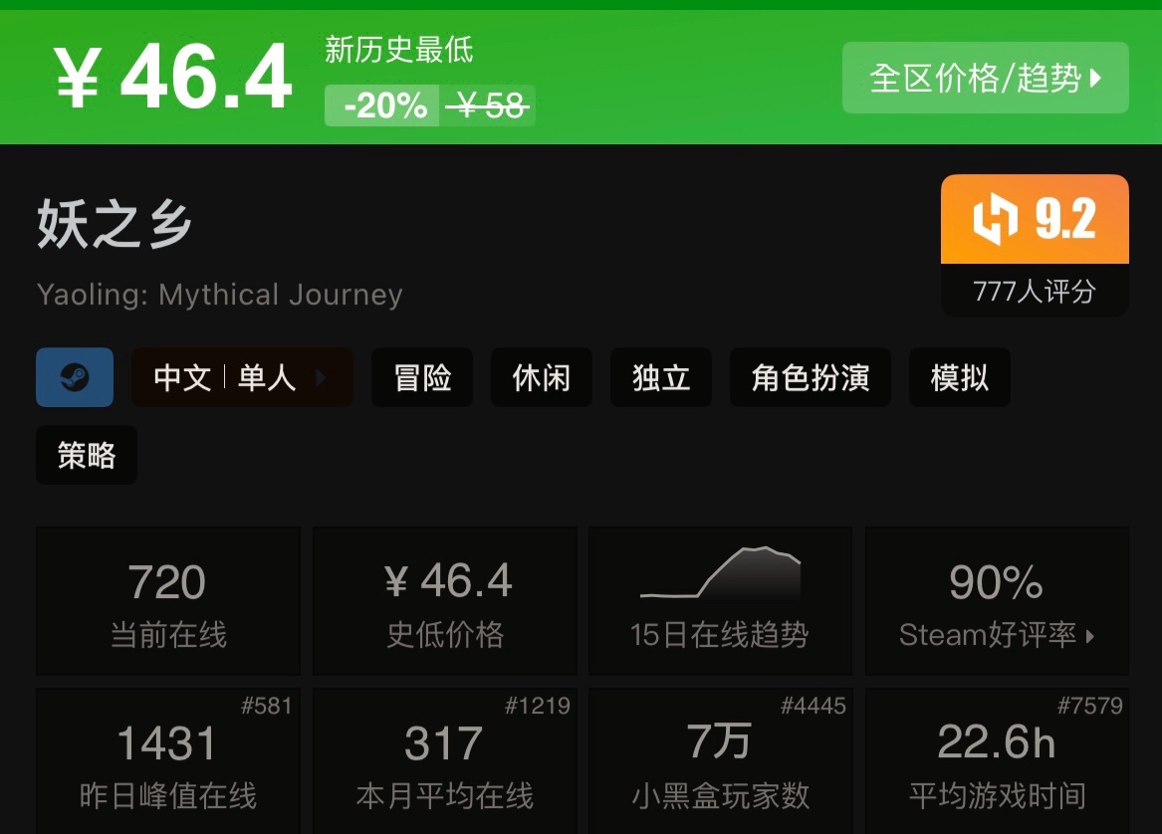Open 全区价格/趋势 regional price view
The width and height of the screenshot is (1162, 834).
[986, 78]
